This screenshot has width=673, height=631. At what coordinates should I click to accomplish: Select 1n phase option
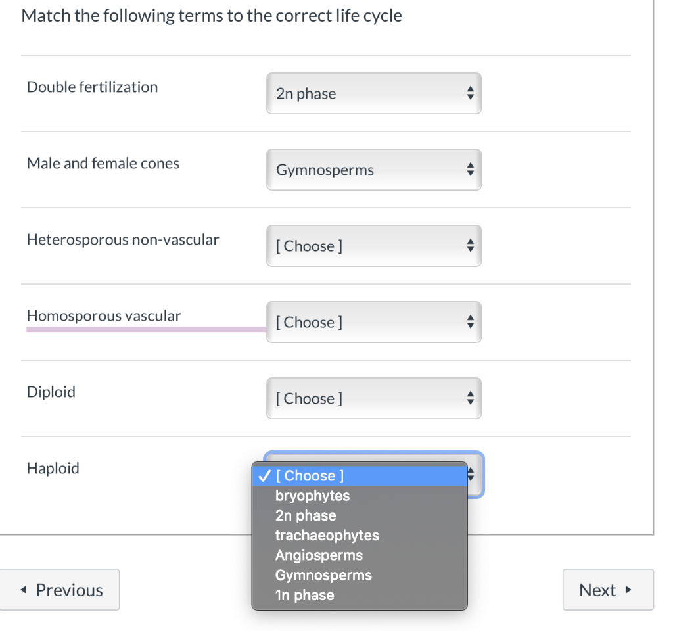304,596
